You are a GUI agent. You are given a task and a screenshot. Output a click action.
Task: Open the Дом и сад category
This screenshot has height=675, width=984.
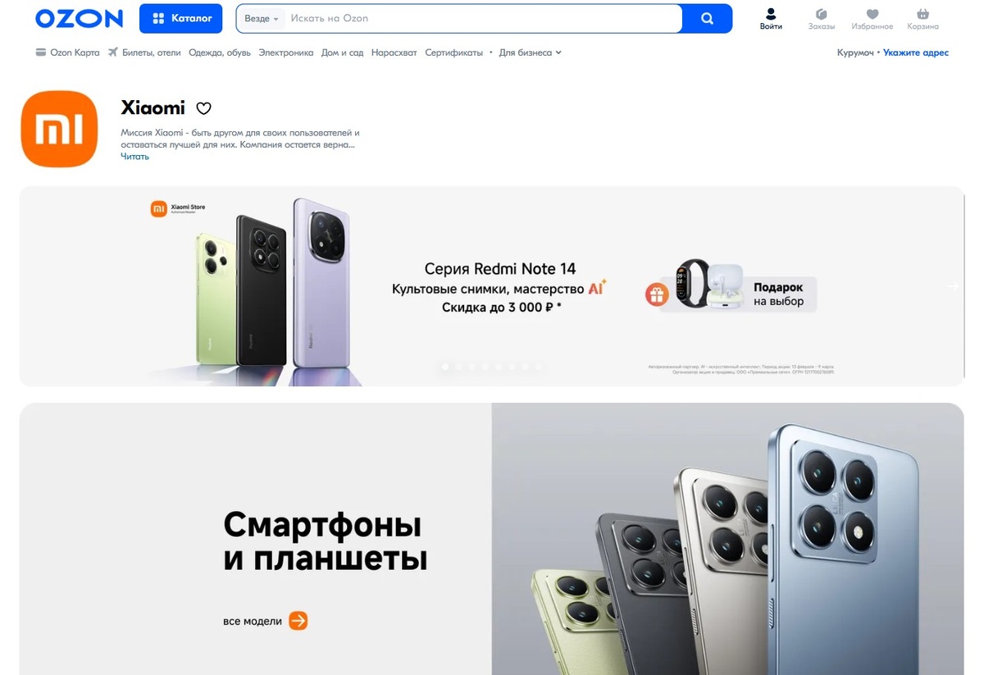point(343,52)
